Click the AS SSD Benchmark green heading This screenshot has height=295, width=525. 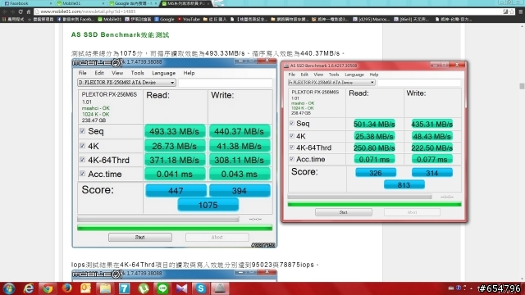[x=120, y=34]
